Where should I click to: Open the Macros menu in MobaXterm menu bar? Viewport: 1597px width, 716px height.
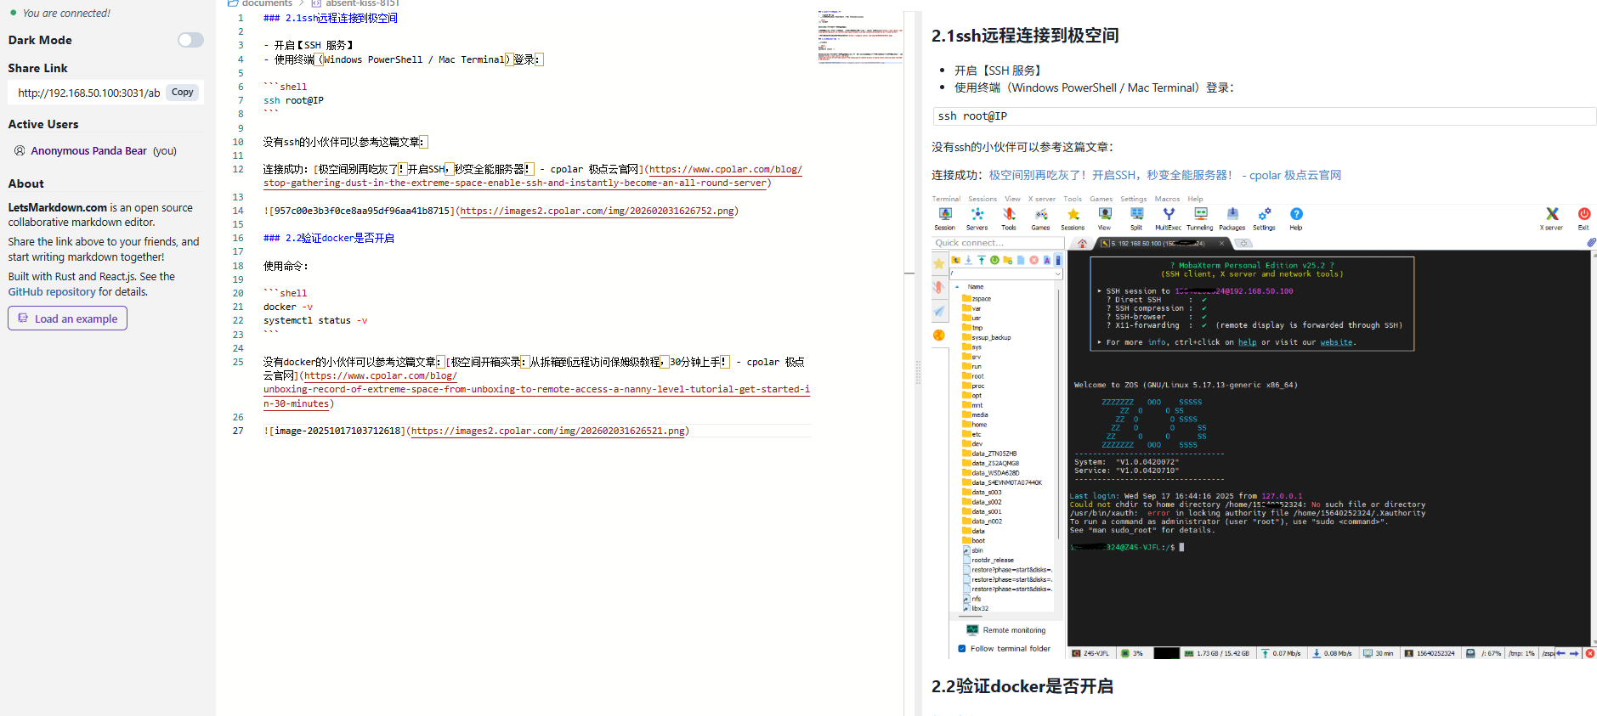click(1167, 199)
